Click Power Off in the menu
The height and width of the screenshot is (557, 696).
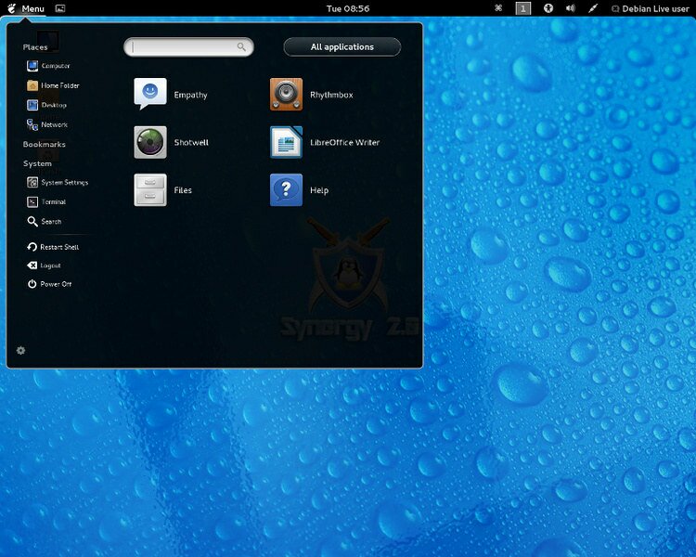(x=54, y=284)
